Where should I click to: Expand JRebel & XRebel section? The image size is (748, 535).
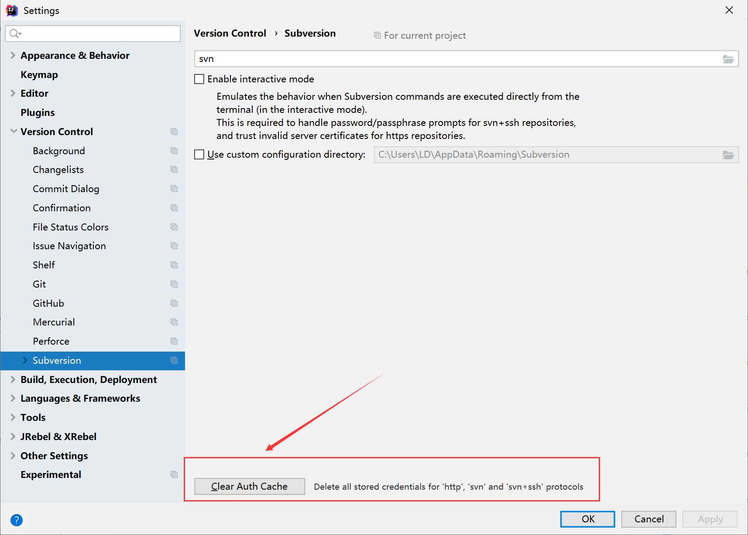coord(13,437)
